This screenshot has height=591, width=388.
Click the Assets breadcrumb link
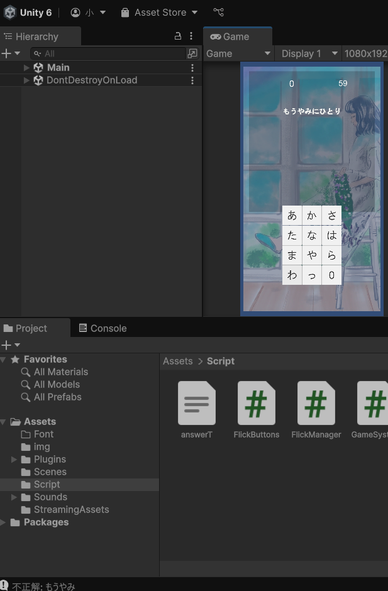177,361
